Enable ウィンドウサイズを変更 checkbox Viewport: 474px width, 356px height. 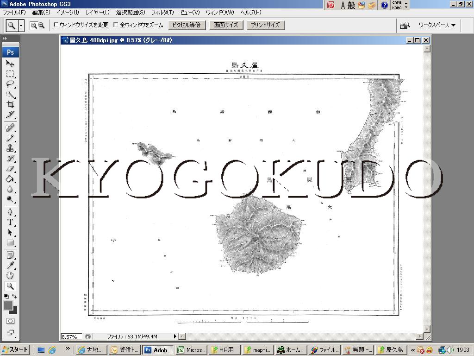(56, 25)
